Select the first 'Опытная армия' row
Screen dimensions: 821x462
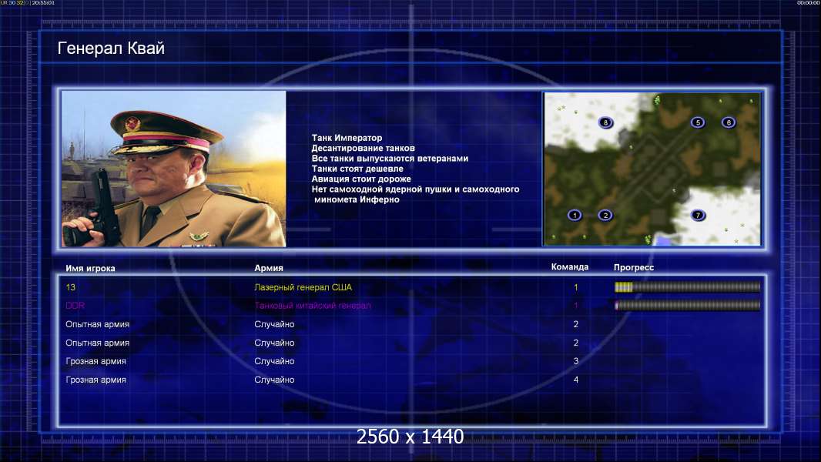pyautogui.click(x=411, y=324)
